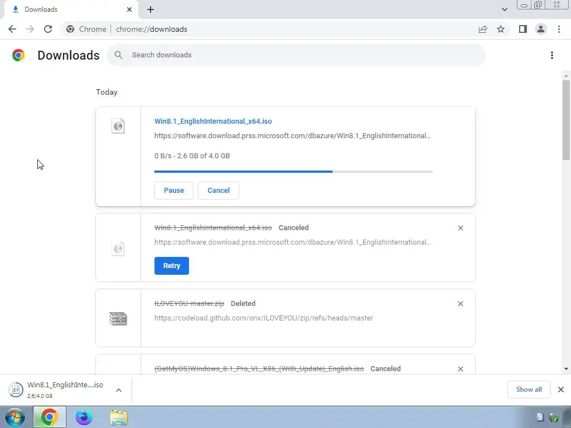This screenshot has height=428, width=571.
Task: Open File Explorer from the taskbar
Action: coord(119,417)
